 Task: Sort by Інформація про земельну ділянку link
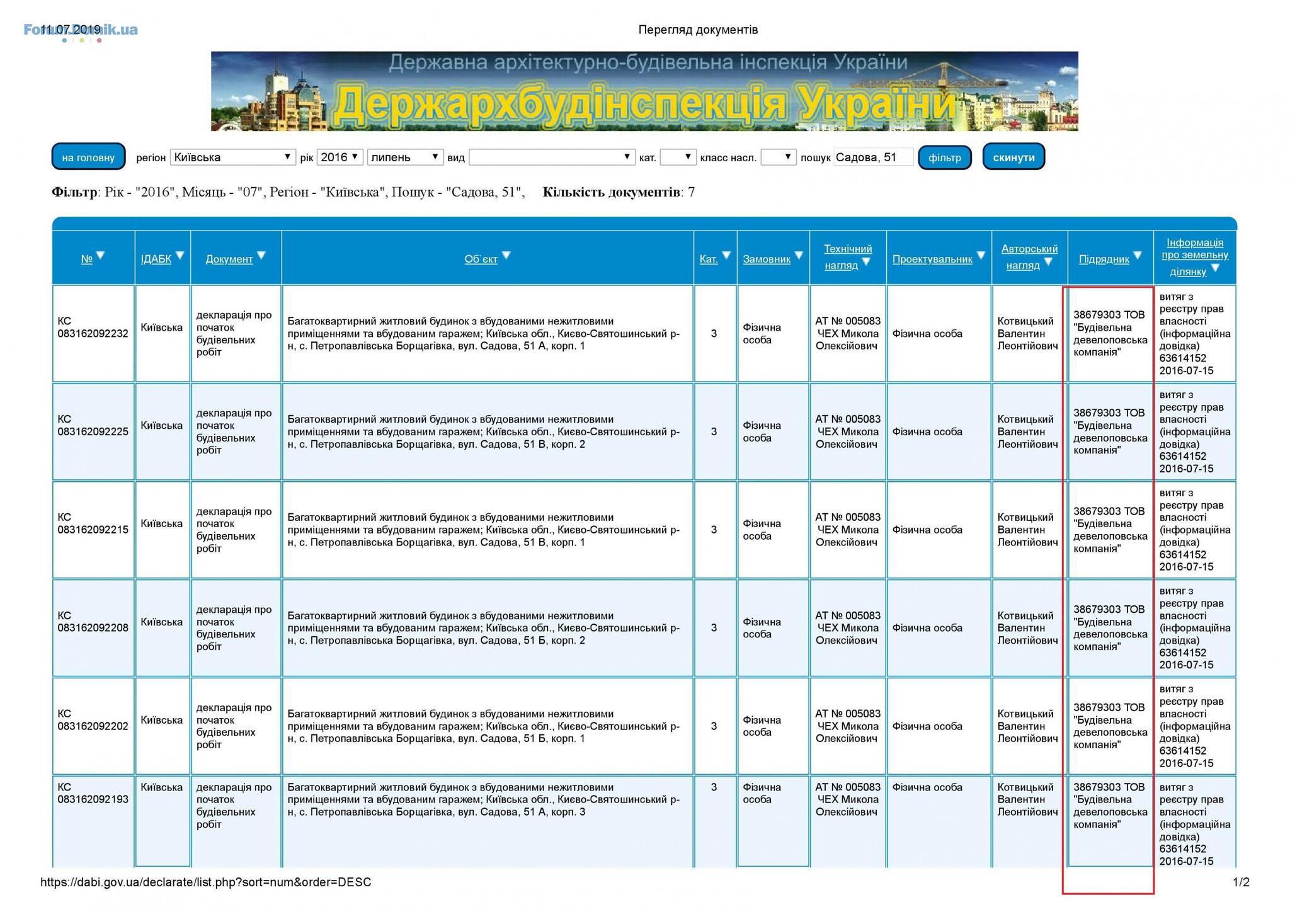[1195, 257]
